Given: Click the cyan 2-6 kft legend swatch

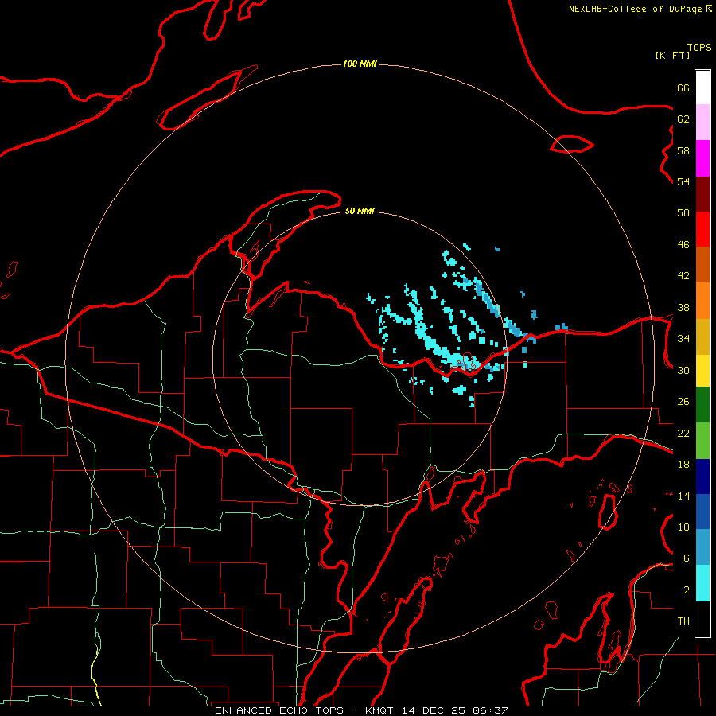Looking at the screenshot, I should 702,583.
